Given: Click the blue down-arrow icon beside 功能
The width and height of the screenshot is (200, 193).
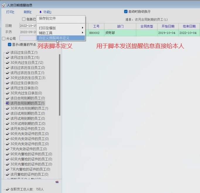Looking at the screenshot, I should [40, 12].
